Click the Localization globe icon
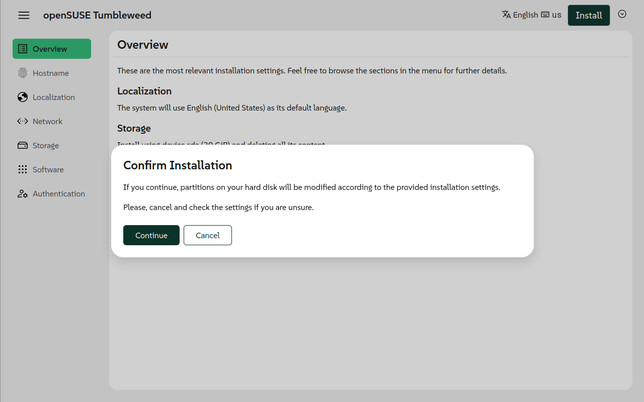The width and height of the screenshot is (644, 402). [23, 97]
